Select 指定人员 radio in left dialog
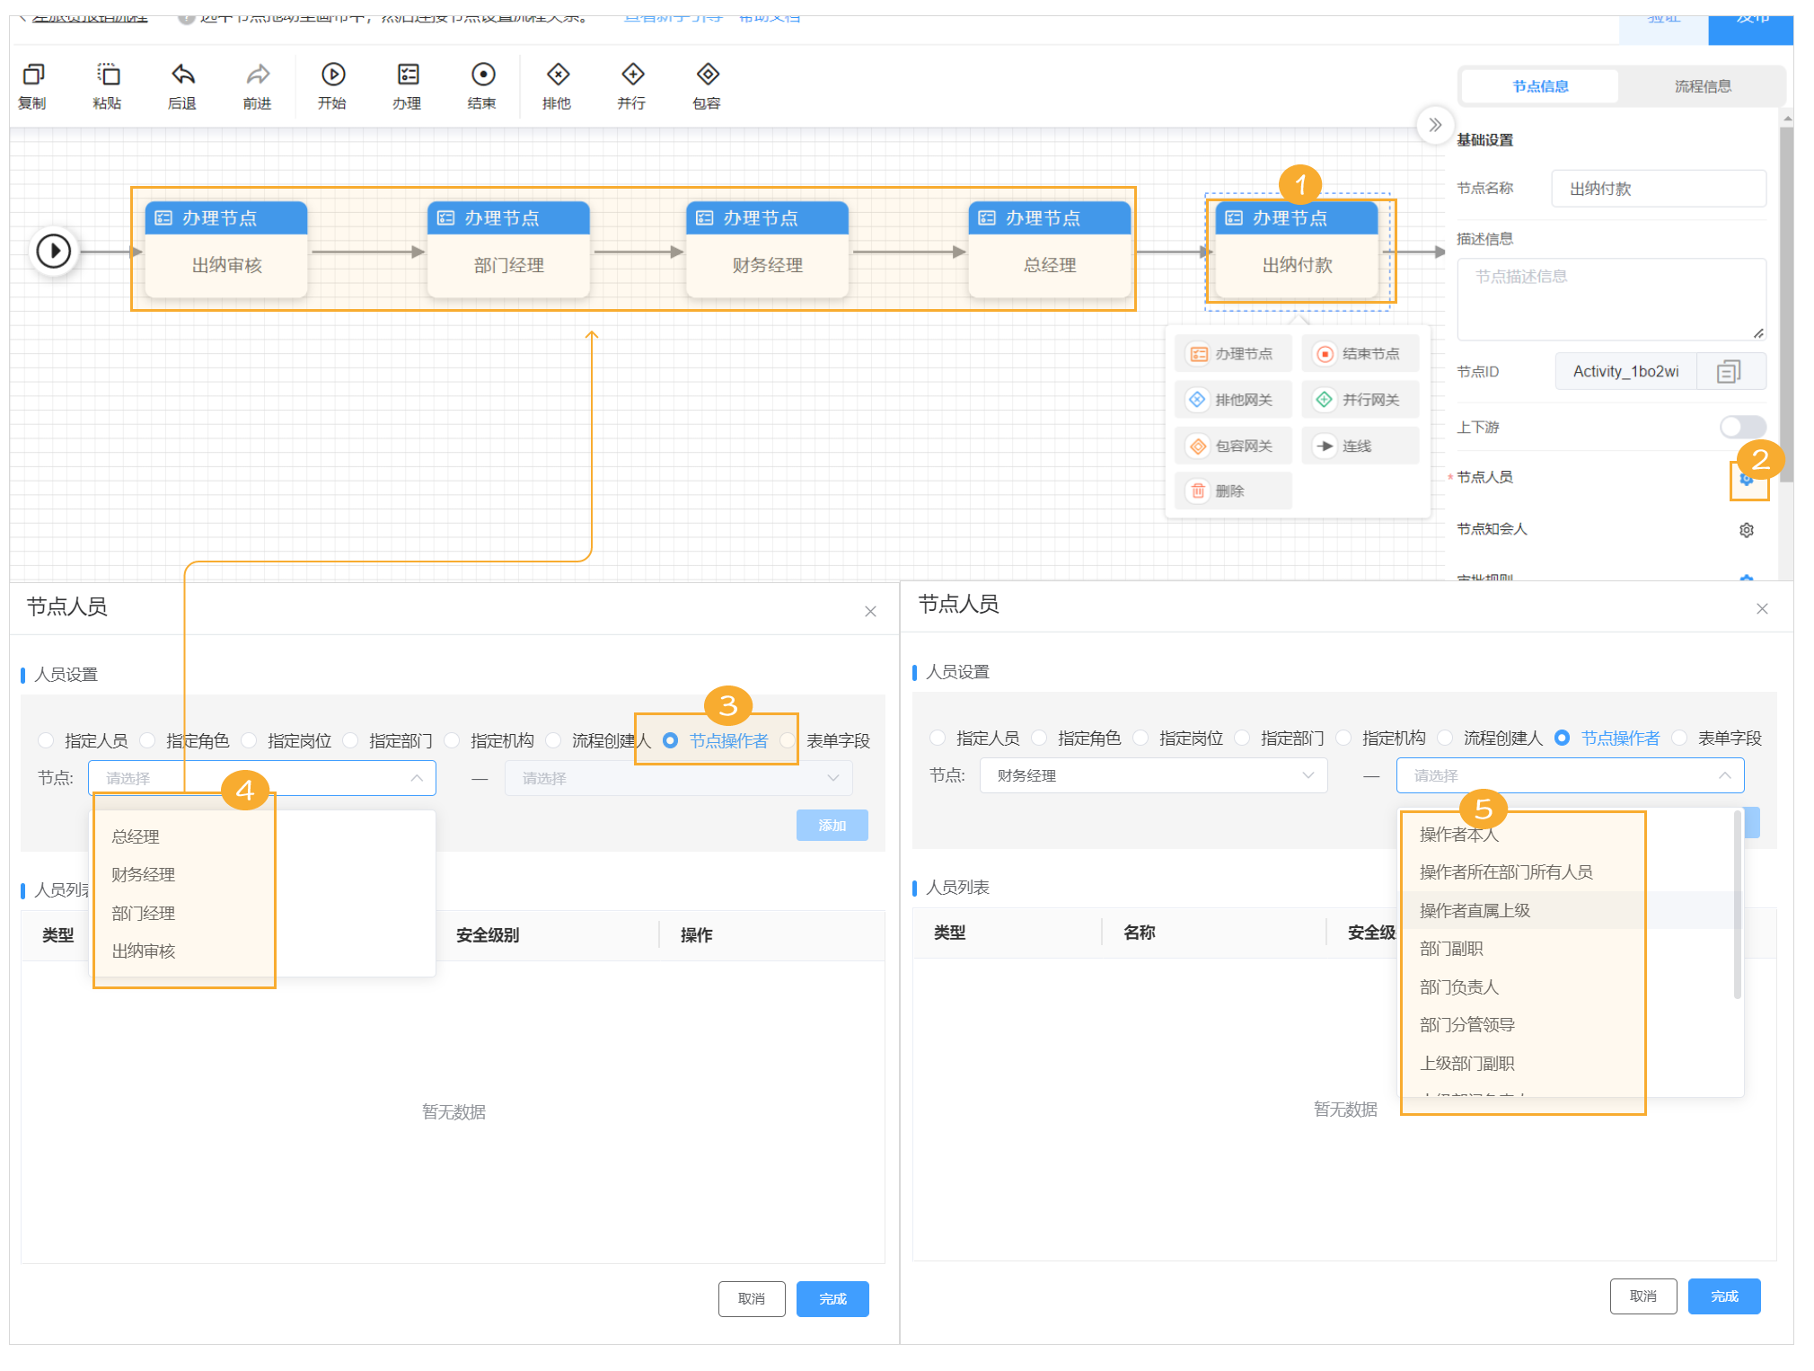The width and height of the screenshot is (1814, 1371). pyautogui.click(x=47, y=740)
